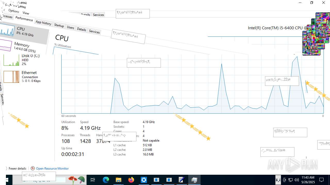The image size is (330, 185).
Task: Click the Fewer details collapse arrow icon
Action: (x=6, y=168)
